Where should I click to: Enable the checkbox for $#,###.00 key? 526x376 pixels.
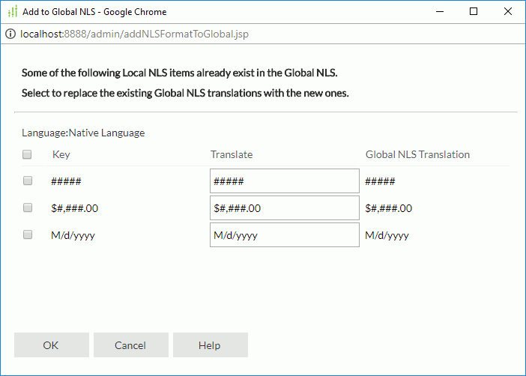(x=28, y=207)
